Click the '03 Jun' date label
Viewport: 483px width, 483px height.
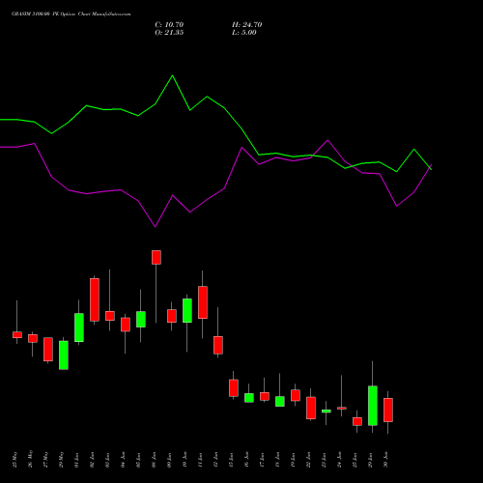(x=107, y=460)
